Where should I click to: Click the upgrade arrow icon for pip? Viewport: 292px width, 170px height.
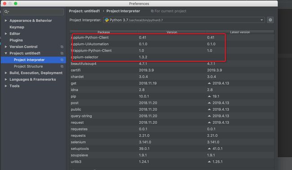click(209, 96)
